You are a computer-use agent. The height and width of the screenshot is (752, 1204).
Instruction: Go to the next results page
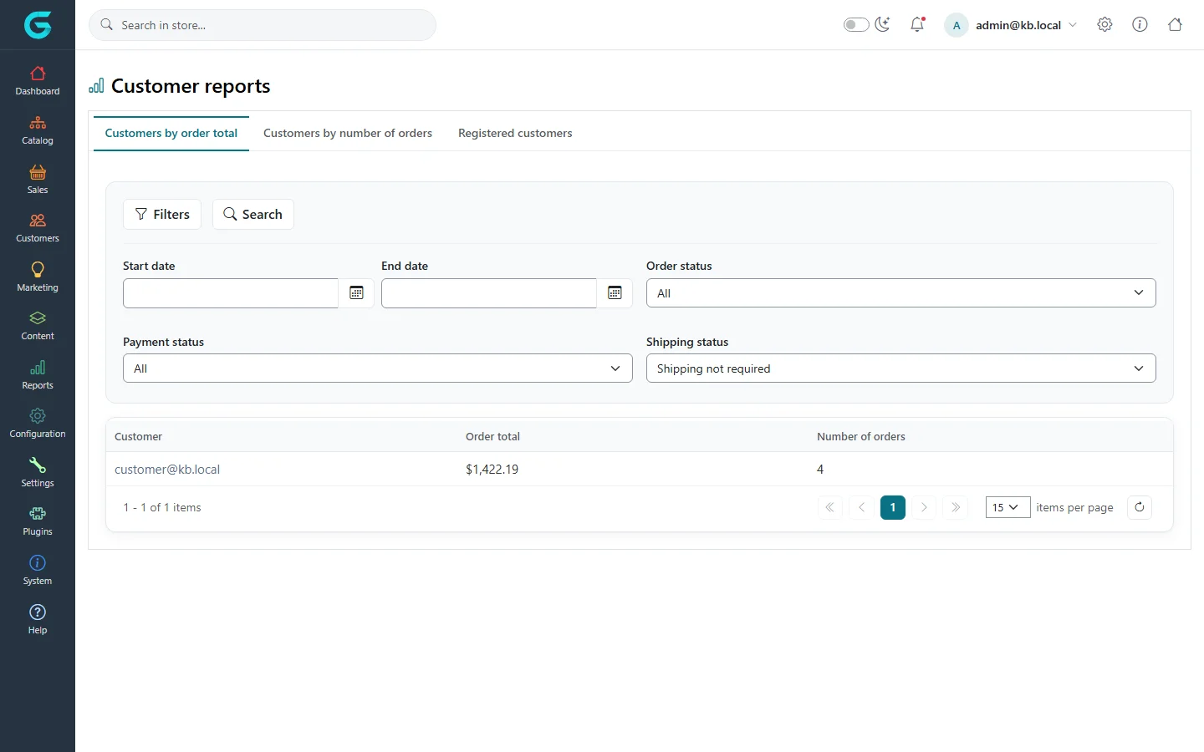[924, 507]
